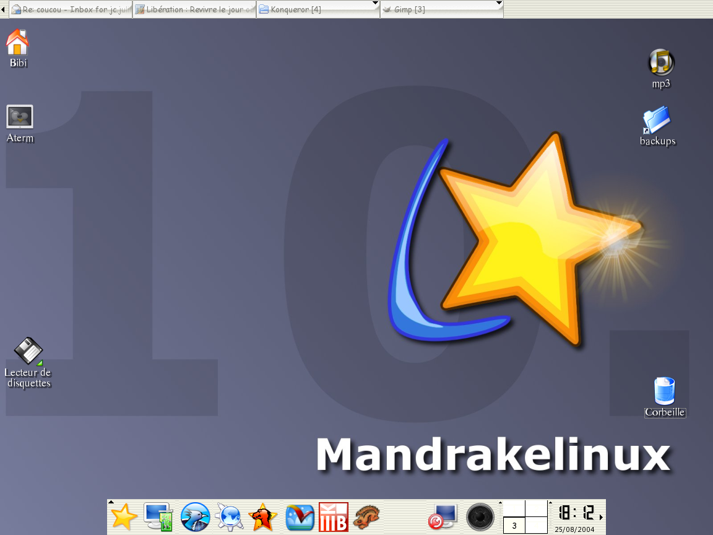Select the 'Aterm' label text

[20, 138]
